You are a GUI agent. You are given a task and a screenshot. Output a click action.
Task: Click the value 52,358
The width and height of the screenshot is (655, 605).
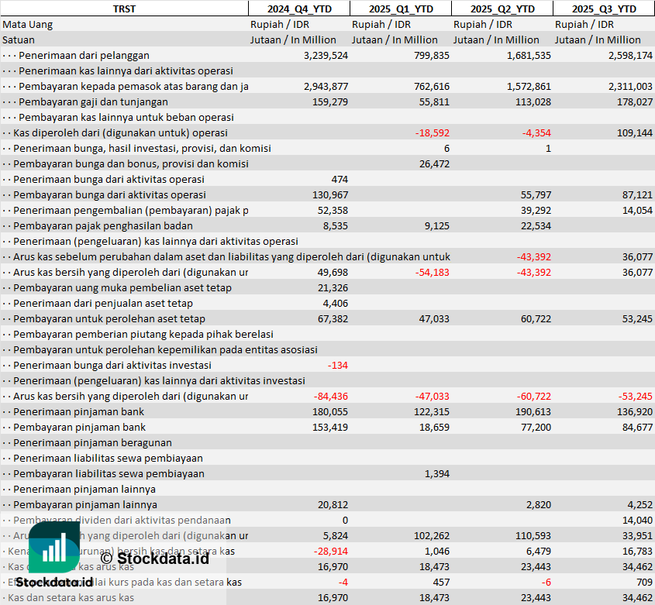click(333, 210)
